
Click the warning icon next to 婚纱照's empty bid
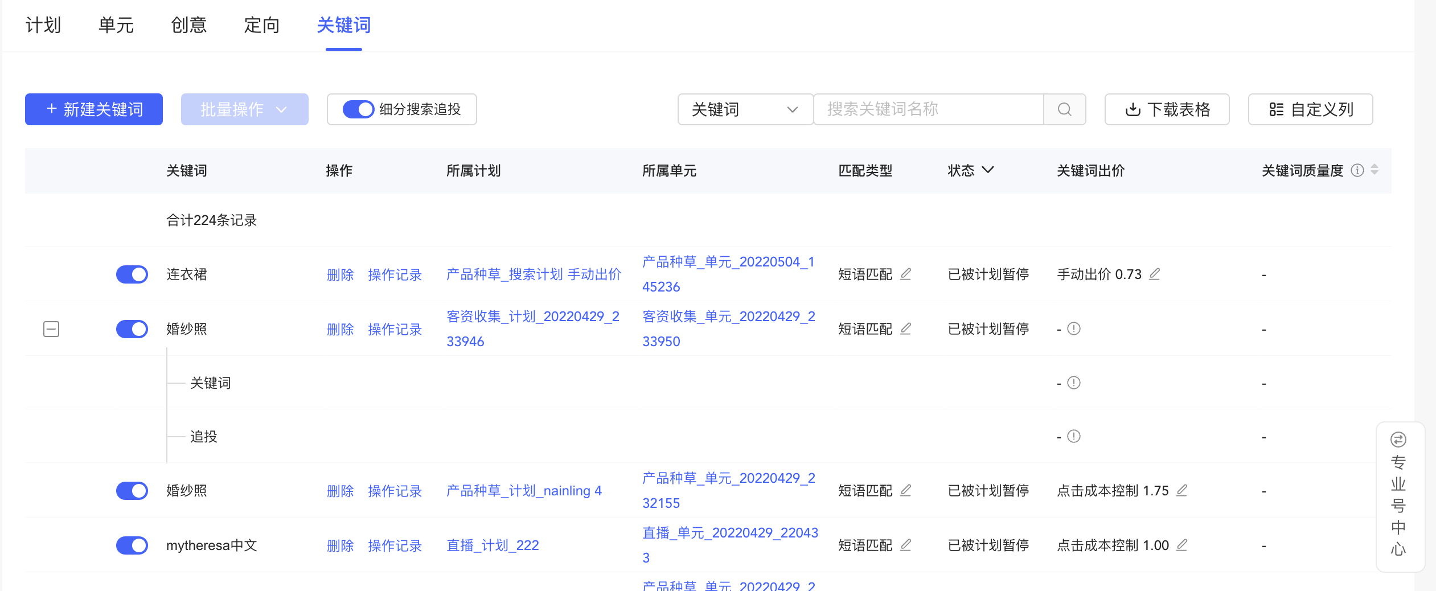click(1073, 329)
